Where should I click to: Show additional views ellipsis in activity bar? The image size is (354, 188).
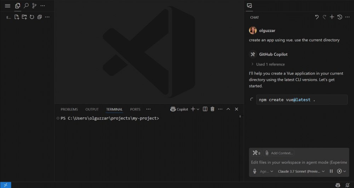42,6
